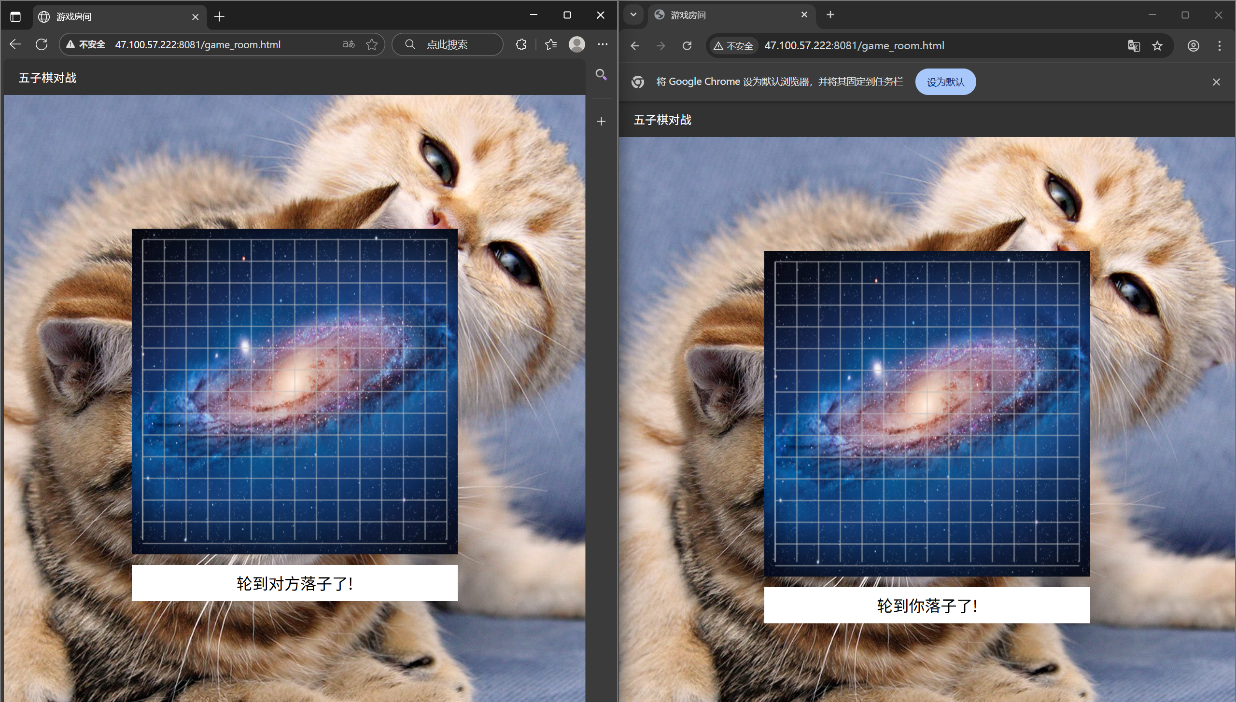
Task: Dismiss Chrome default browser banner
Action: [x=1216, y=82]
